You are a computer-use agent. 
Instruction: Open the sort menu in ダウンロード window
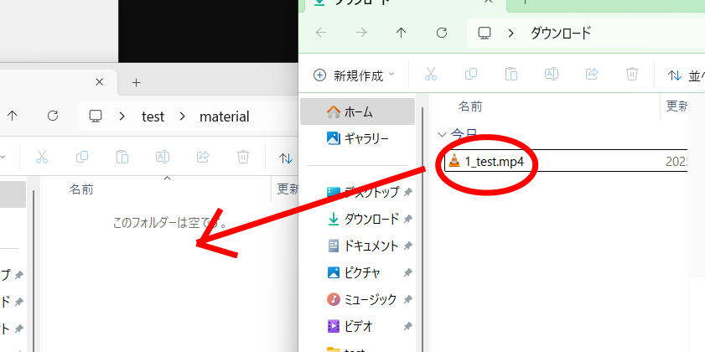(686, 75)
